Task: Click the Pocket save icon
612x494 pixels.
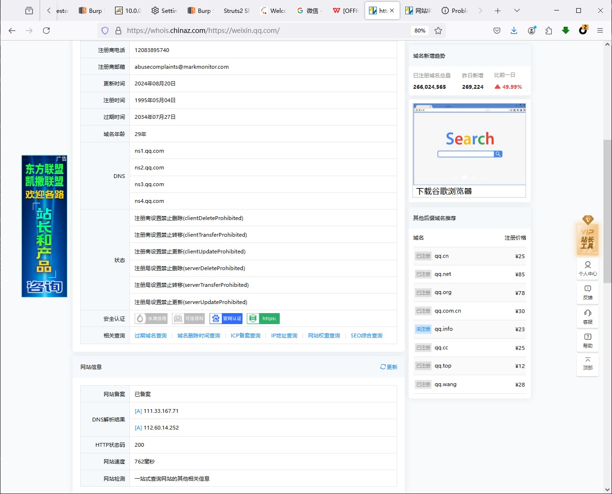Action: click(497, 31)
